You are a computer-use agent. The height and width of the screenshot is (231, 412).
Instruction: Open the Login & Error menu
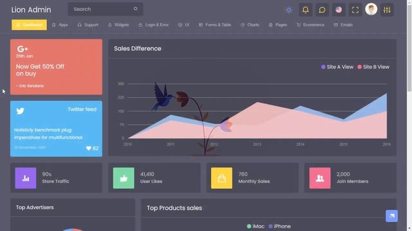point(153,25)
